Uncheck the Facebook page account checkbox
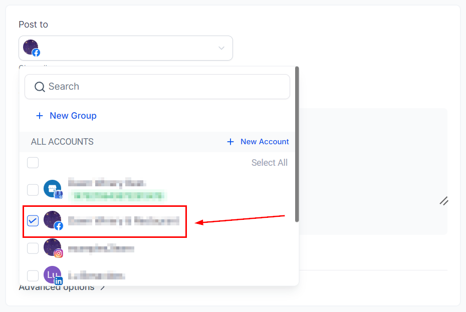The width and height of the screenshot is (466, 312). (x=33, y=220)
